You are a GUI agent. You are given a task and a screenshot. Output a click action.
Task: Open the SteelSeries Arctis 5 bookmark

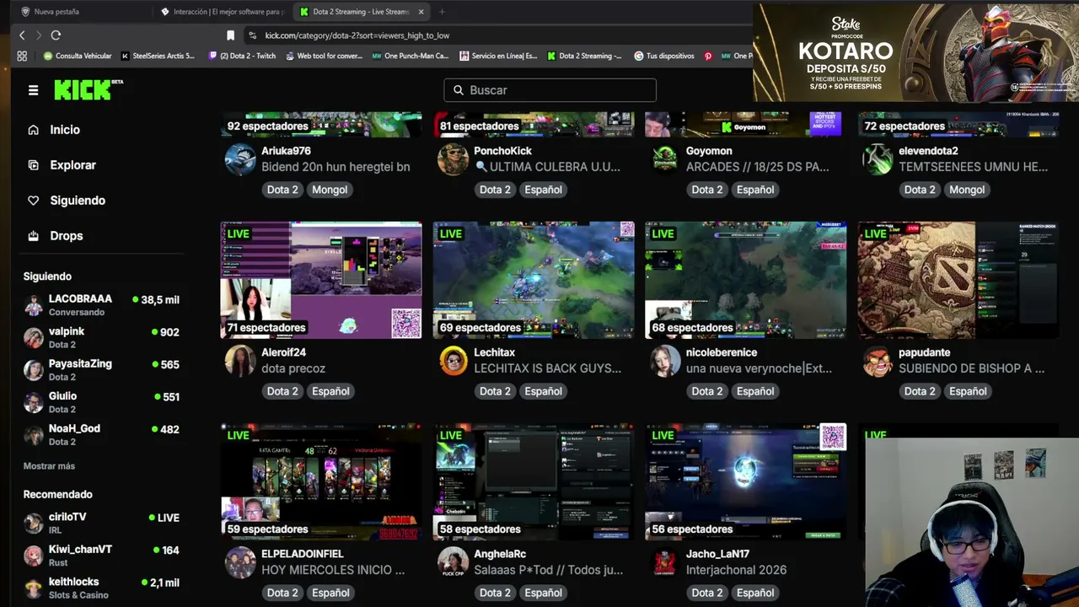point(158,56)
